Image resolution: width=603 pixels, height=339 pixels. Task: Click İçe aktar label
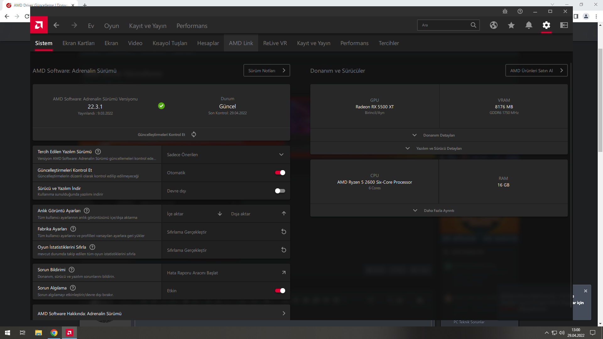pyautogui.click(x=175, y=214)
